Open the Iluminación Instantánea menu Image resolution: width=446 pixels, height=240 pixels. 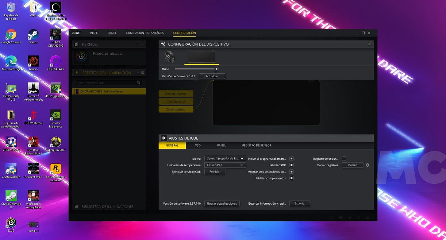(145, 33)
